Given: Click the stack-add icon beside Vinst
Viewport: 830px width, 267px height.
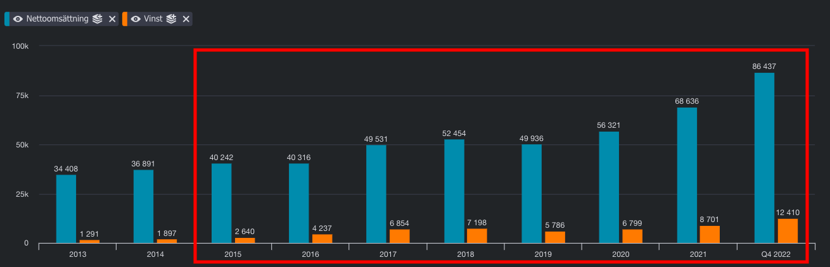Looking at the screenshot, I should (171, 19).
